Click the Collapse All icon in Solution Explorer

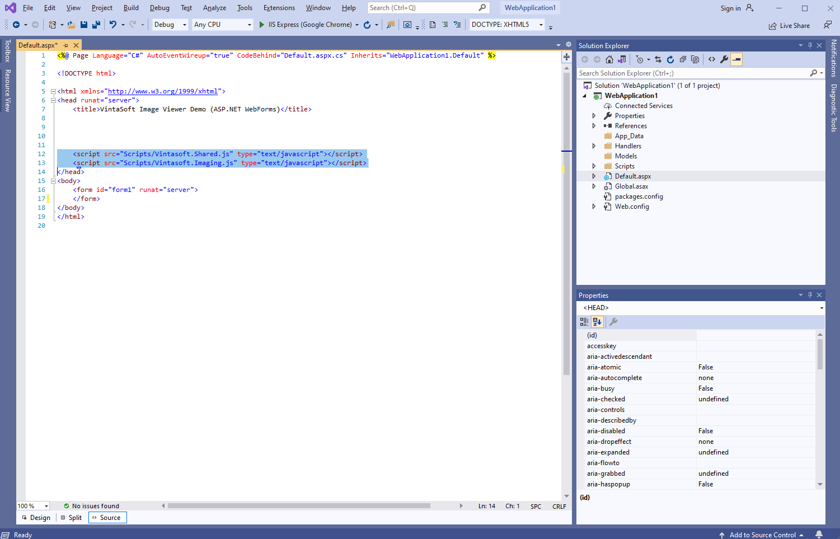tap(683, 59)
